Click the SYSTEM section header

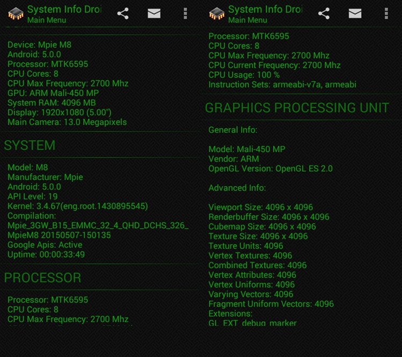(29, 146)
